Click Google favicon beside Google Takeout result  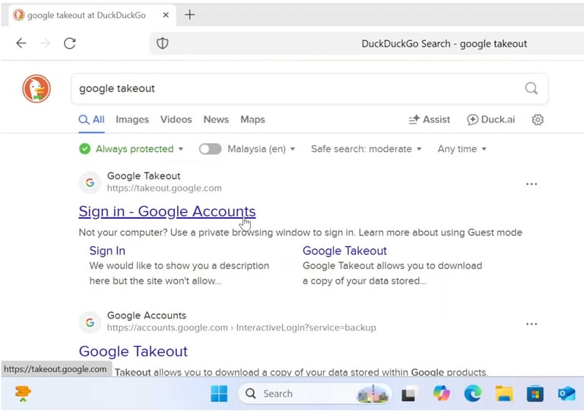click(x=90, y=182)
